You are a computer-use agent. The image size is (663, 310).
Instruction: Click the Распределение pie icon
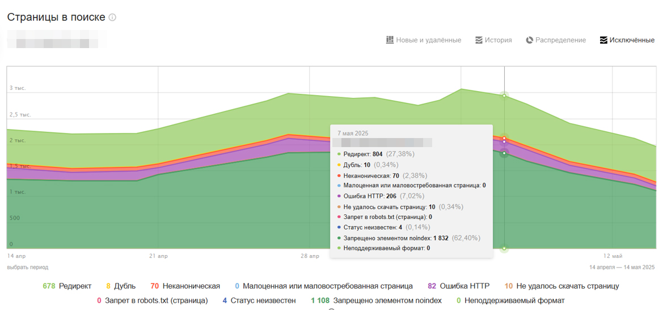(x=530, y=40)
